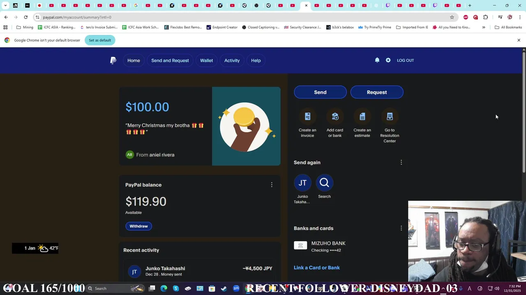Click the JT avatar in Recent activity
Viewport: 526px width, 295px height.
[134, 272]
